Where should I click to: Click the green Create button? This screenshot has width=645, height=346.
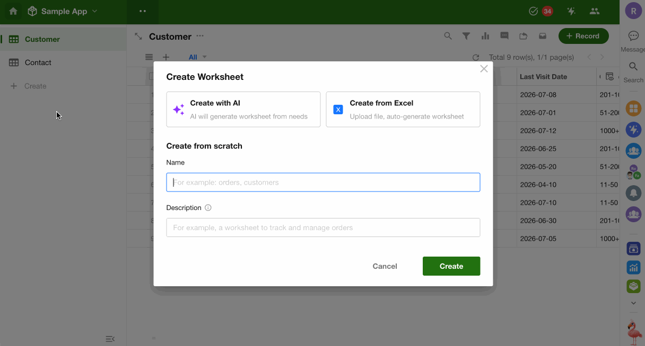(x=451, y=266)
